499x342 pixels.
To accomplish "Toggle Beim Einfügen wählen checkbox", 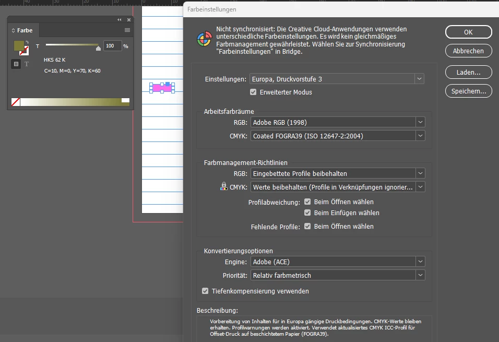I will (307, 213).
